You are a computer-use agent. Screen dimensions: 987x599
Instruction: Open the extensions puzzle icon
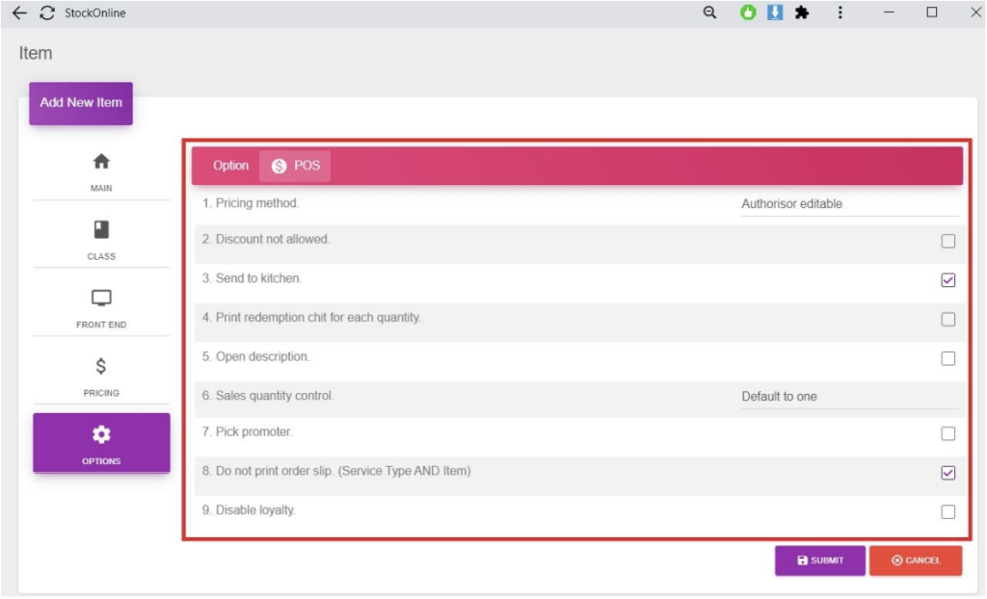[801, 13]
